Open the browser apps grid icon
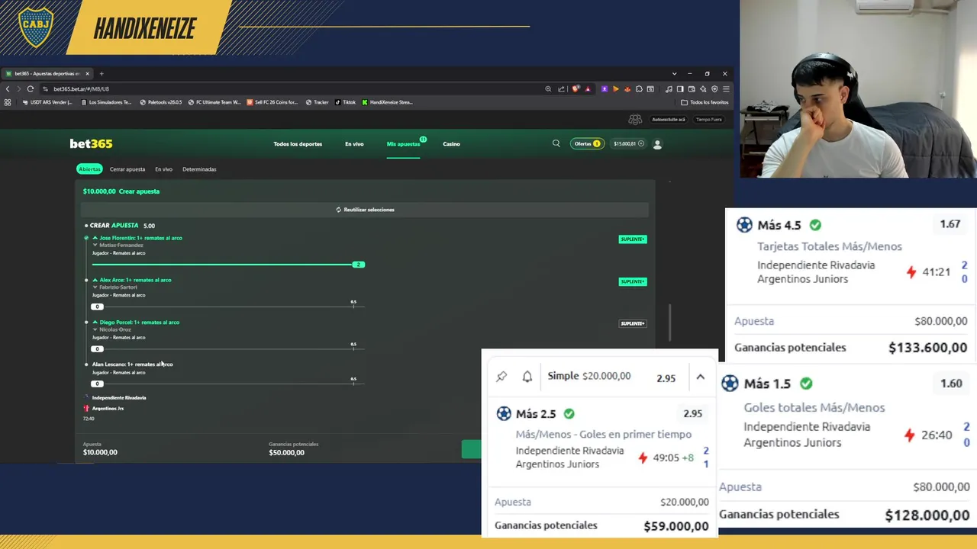This screenshot has width=977, height=549. (8, 102)
